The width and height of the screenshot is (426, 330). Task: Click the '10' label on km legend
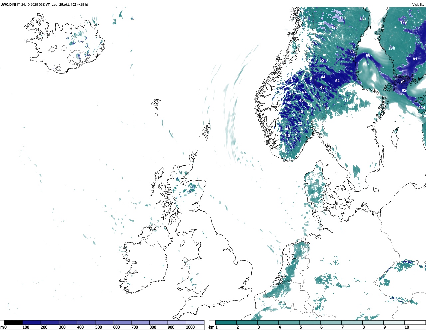point(407,327)
